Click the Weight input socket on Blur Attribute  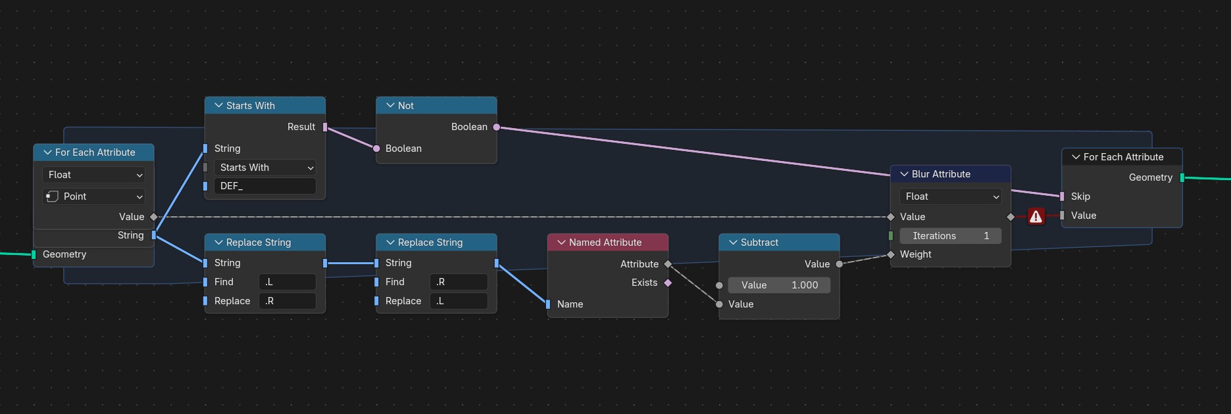891,254
